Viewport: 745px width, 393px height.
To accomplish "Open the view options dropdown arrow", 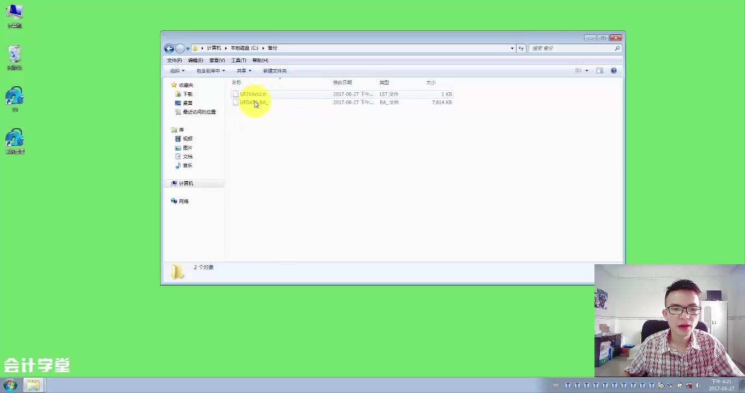I will coord(587,71).
